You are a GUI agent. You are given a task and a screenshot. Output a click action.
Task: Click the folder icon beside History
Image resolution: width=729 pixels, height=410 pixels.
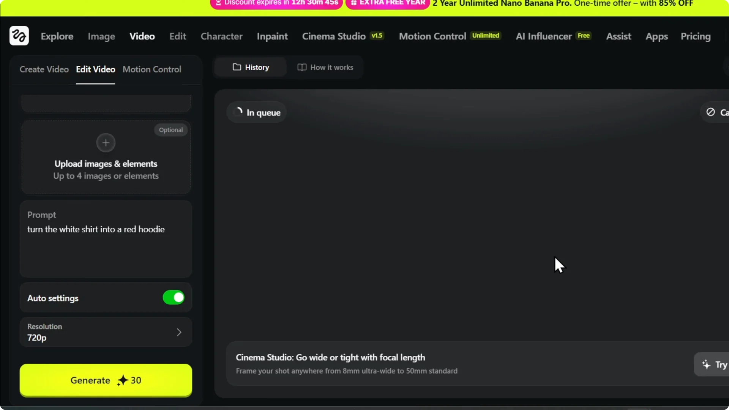click(237, 67)
